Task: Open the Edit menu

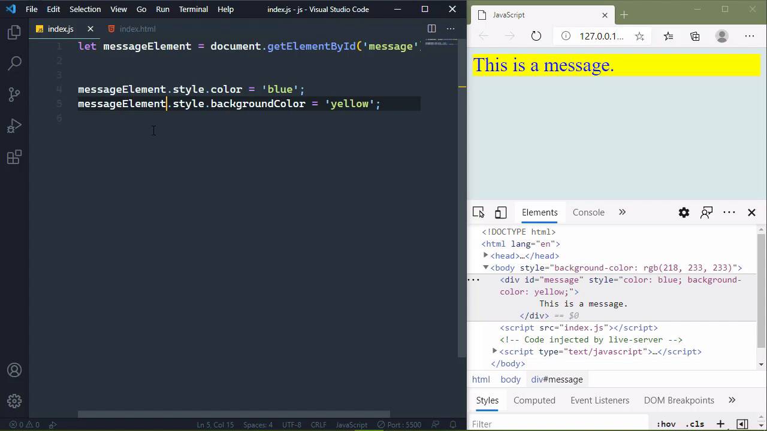Action: [53, 9]
